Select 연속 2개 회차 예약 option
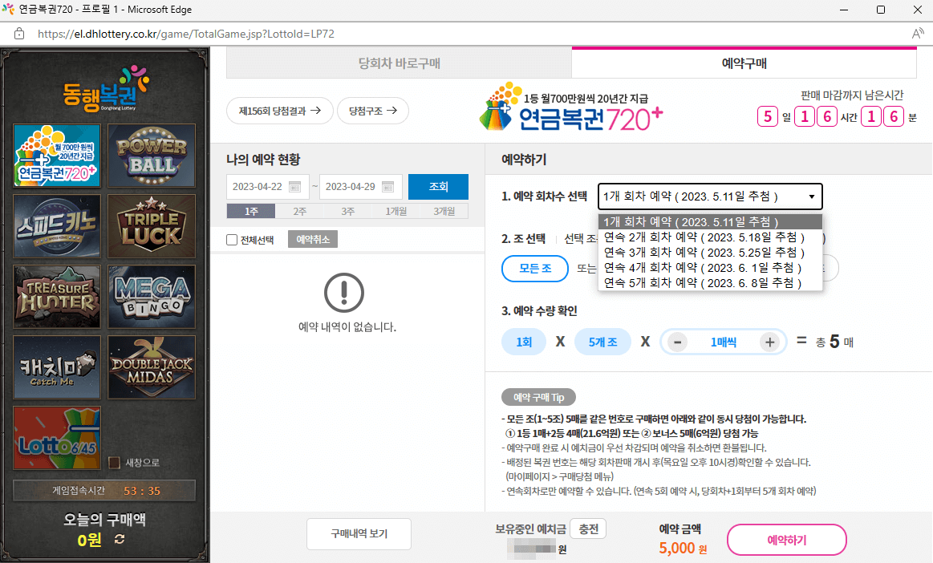The height and width of the screenshot is (563, 933). [x=710, y=237]
